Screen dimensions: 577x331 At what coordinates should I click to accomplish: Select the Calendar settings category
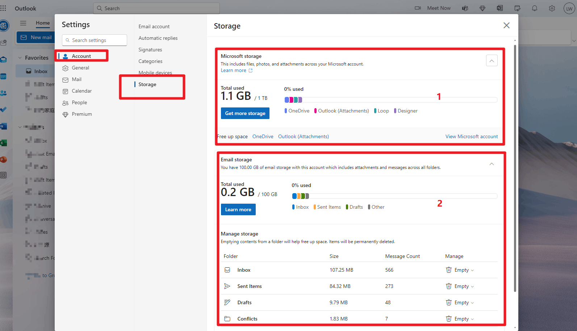pyautogui.click(x=82, y=91)
